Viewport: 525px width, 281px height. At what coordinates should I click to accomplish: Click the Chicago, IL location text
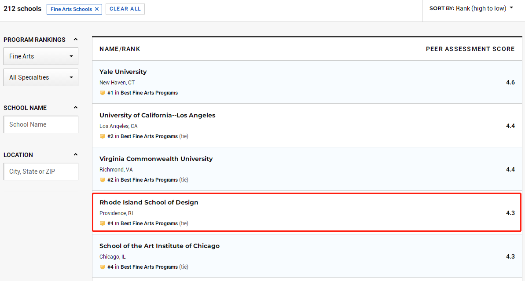click(x=113, y=256)
